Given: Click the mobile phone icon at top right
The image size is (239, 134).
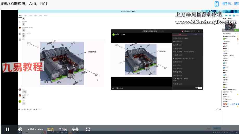Looking at the screenshot, I should [x=216, y=4].
